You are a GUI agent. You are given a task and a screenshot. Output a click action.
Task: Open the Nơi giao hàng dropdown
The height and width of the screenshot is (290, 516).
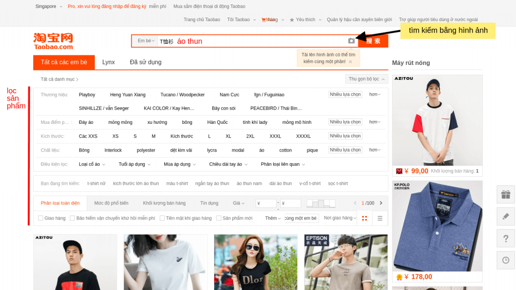tap(340, 218)
